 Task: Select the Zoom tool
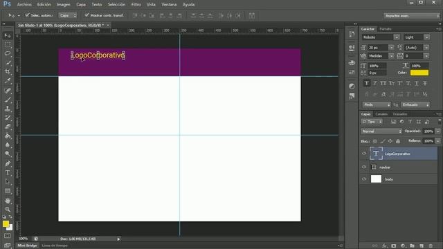[x=8, y=210]
